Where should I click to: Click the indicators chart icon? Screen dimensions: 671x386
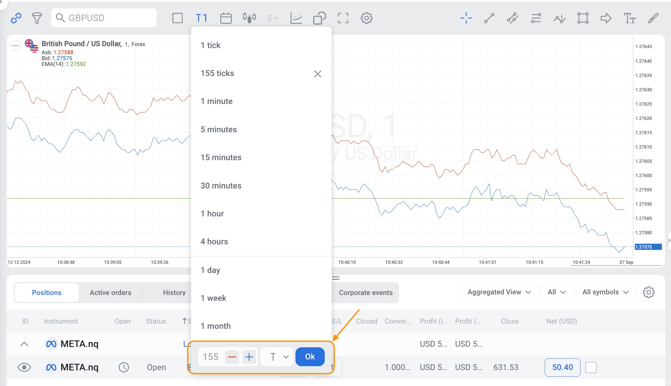[296, 18]
